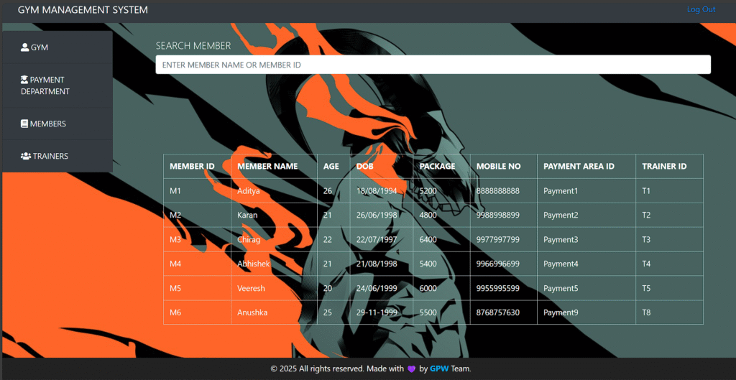Click the MEMBER ID column header

pyautogui.click(x=192, y=166)
